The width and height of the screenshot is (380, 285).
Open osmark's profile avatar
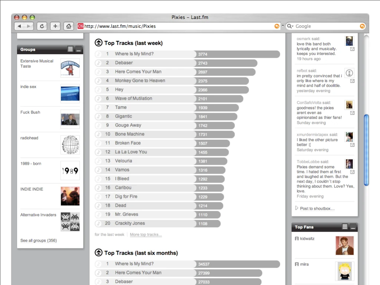point(349,41)
